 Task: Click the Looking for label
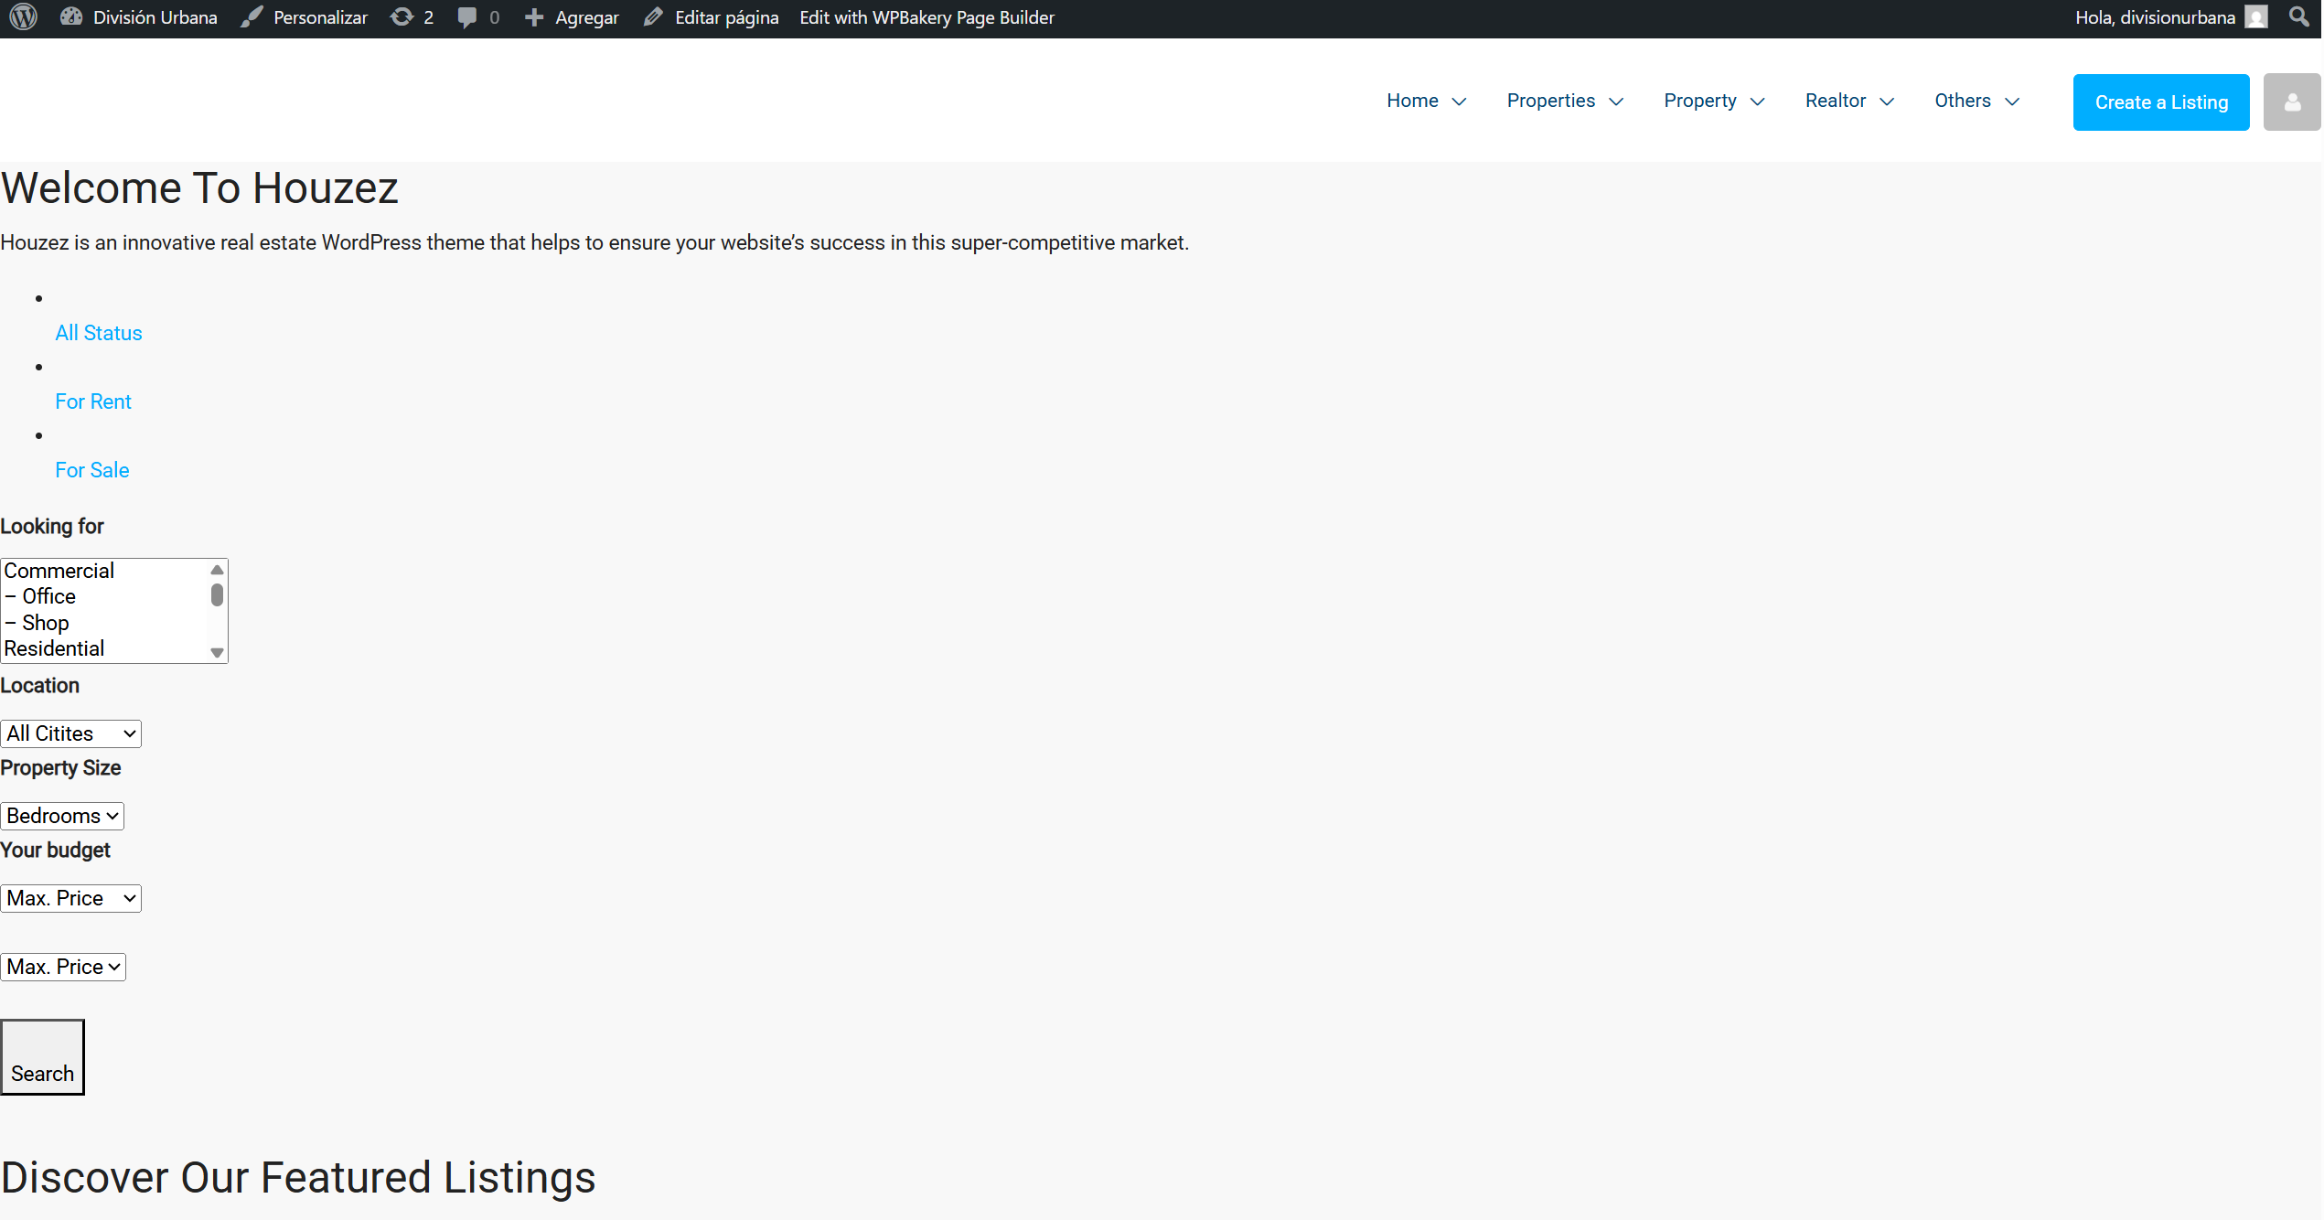(52, 526)
